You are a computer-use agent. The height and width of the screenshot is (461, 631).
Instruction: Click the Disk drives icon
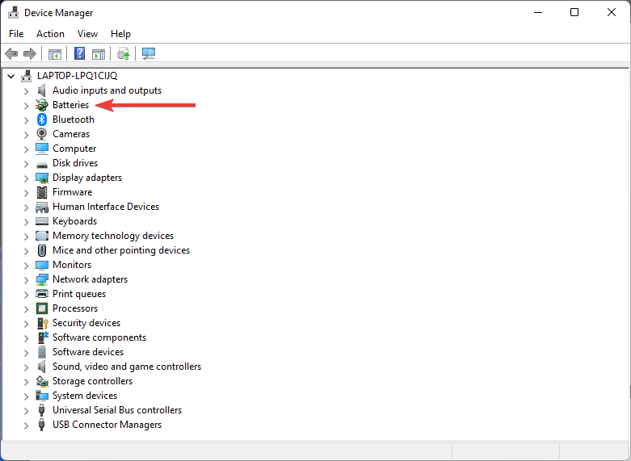click(42, 165)
